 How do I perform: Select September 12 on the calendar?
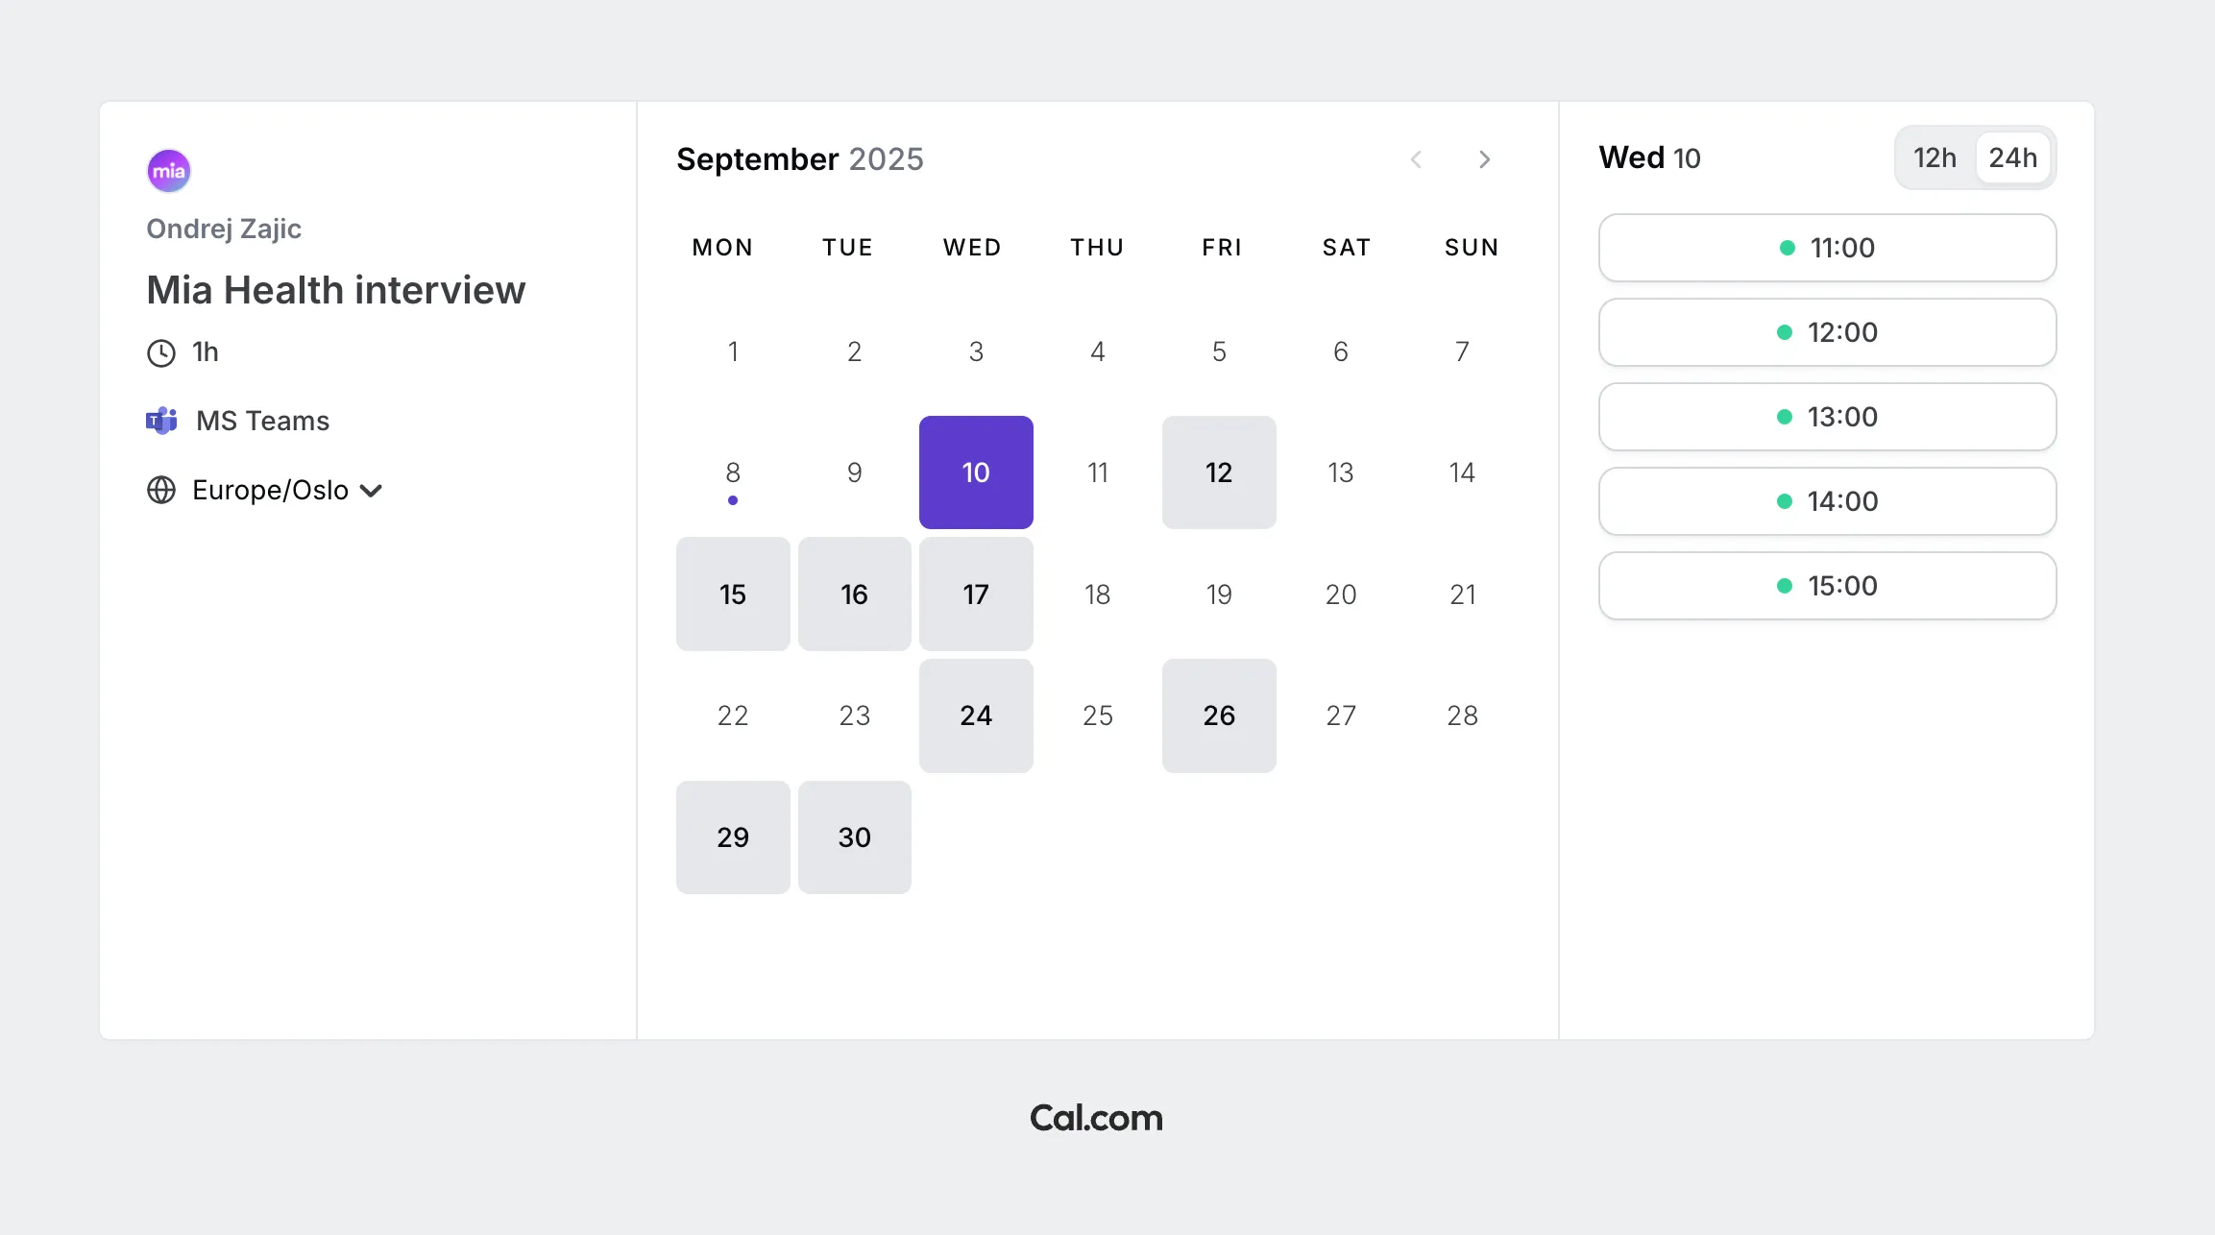(1219, 472)
